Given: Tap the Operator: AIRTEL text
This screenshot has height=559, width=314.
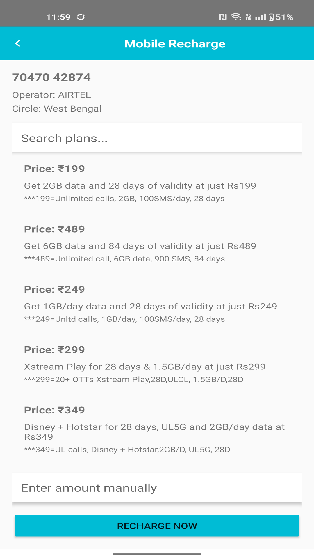Looking at the screenshot, I should (51, 95).
